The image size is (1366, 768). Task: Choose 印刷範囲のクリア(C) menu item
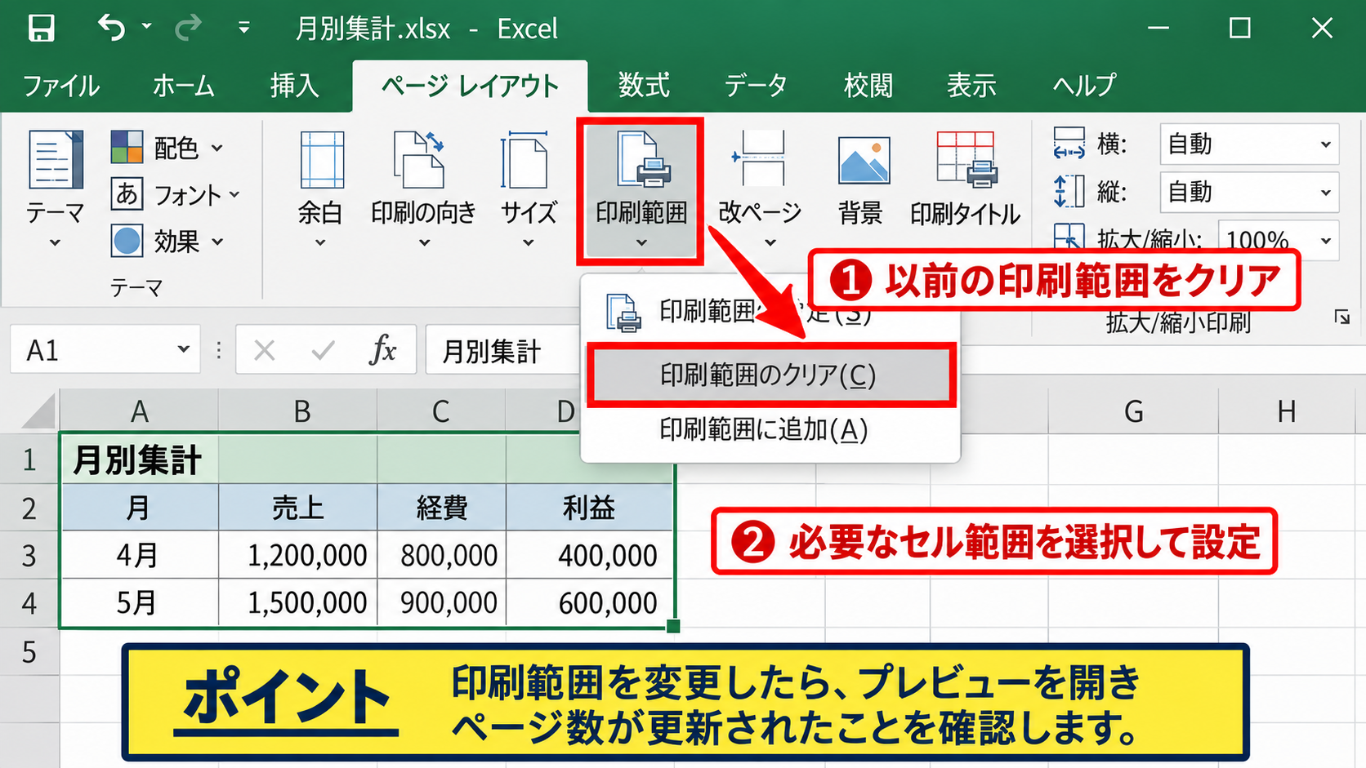click(771, 375)
